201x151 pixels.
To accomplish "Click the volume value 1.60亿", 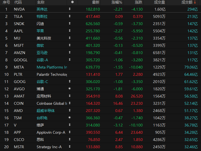I will pyautogui.click(x=160, y=9).
